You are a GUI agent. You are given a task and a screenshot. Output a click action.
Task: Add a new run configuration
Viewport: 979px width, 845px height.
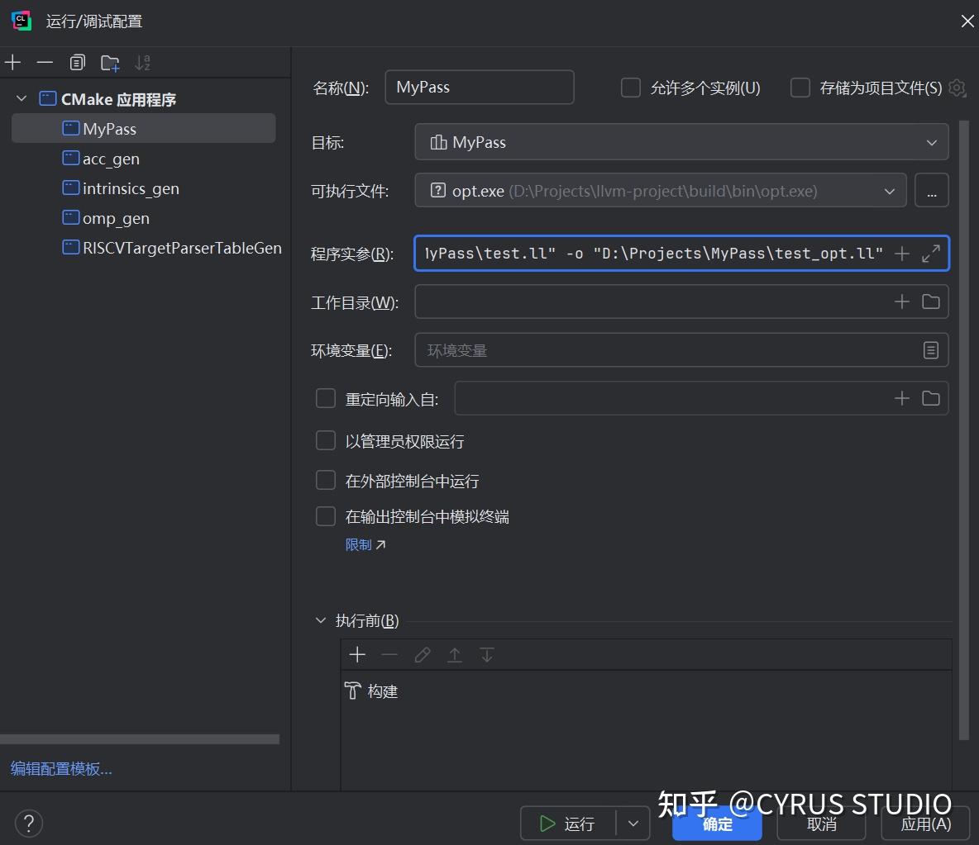point(12,62)
